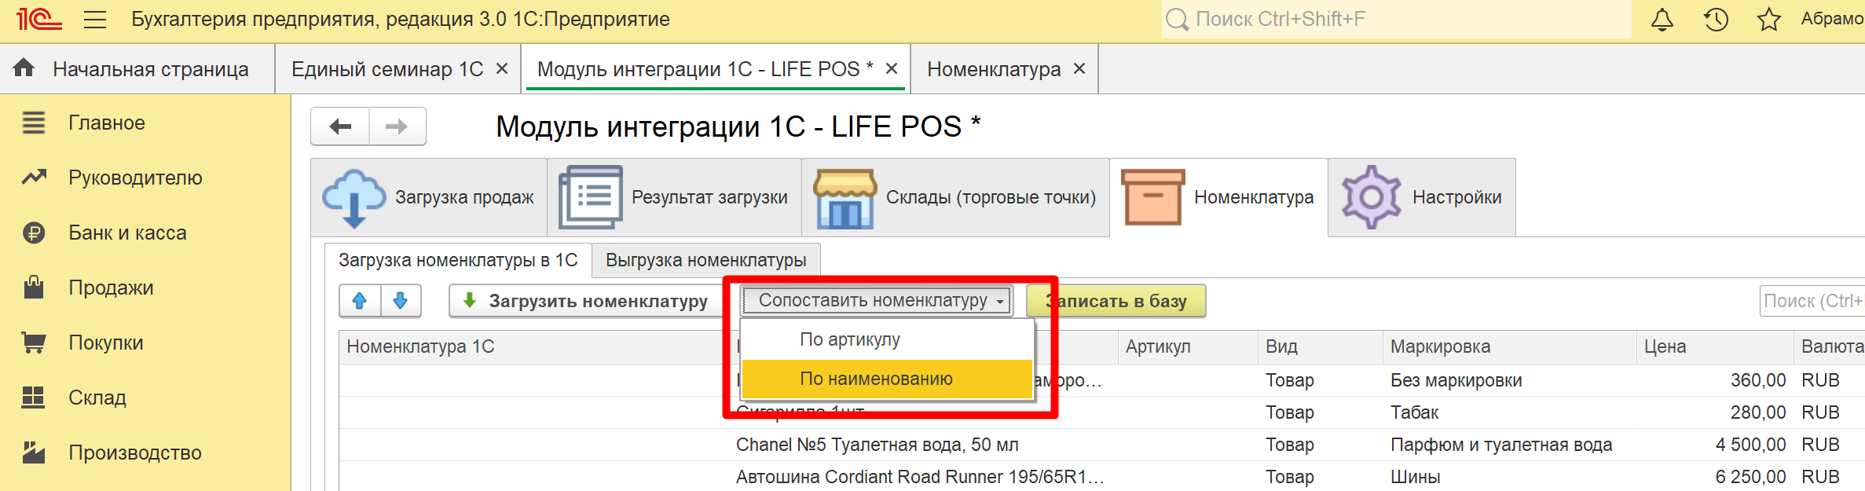Image resolution: width=1865 pixels, height=491 pixels.
Task: Switch to Выгрузка номенклатуры tab
Action: point(705,260)
